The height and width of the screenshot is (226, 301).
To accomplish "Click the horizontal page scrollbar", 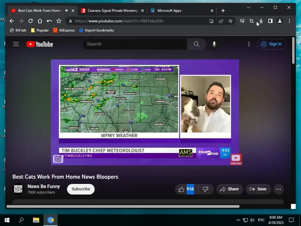I will (123, 206).
